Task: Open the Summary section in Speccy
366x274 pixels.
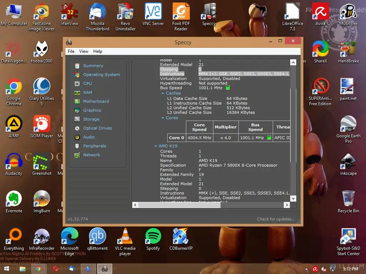Action: point(93,66)
